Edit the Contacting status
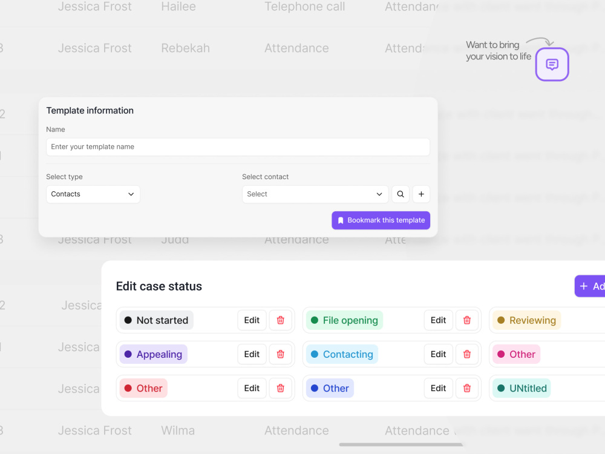Screen dimensions: 605x454 click(438, 354)
